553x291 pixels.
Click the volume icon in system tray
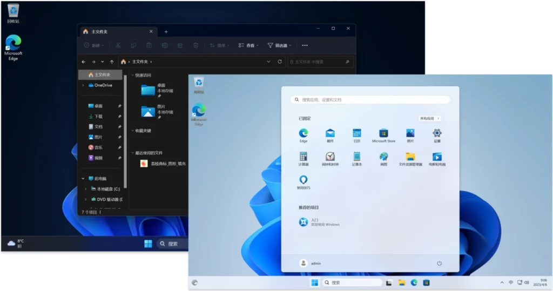tap(527, 282)
